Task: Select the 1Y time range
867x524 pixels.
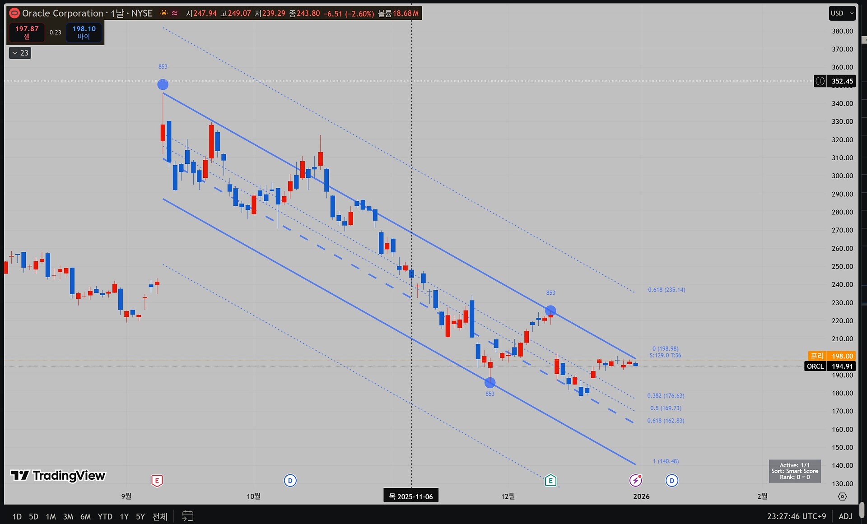Action: point(124,516)
